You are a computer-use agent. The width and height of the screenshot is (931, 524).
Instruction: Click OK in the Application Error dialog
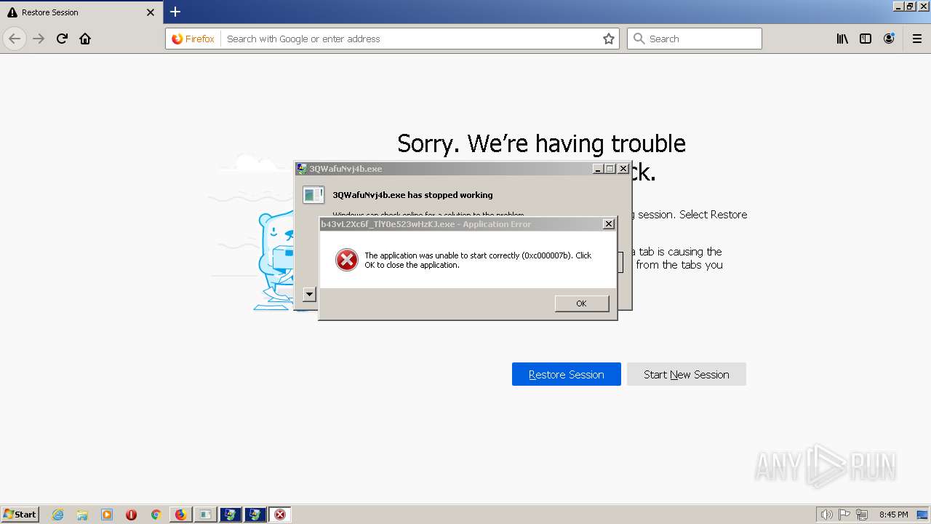pyautogui.click(x=581, y=303)
